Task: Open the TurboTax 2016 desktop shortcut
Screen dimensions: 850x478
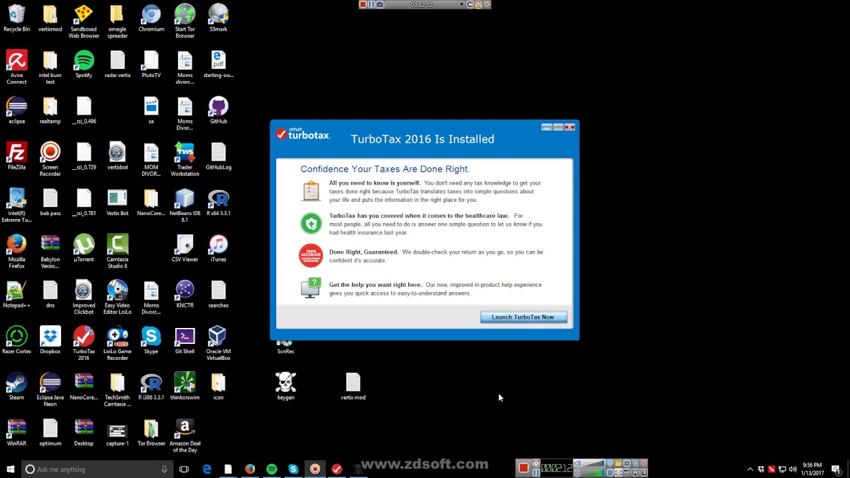Action: point(84,343)
